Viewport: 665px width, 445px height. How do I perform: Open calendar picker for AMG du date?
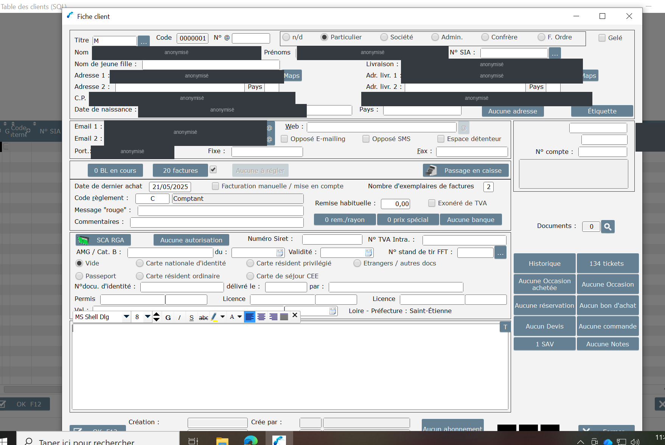tap(280, 253)
